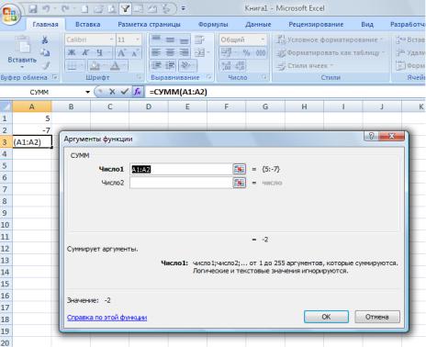
Task: Collapse dialog via Число2 range selector
Action: (x=240, y=183)
